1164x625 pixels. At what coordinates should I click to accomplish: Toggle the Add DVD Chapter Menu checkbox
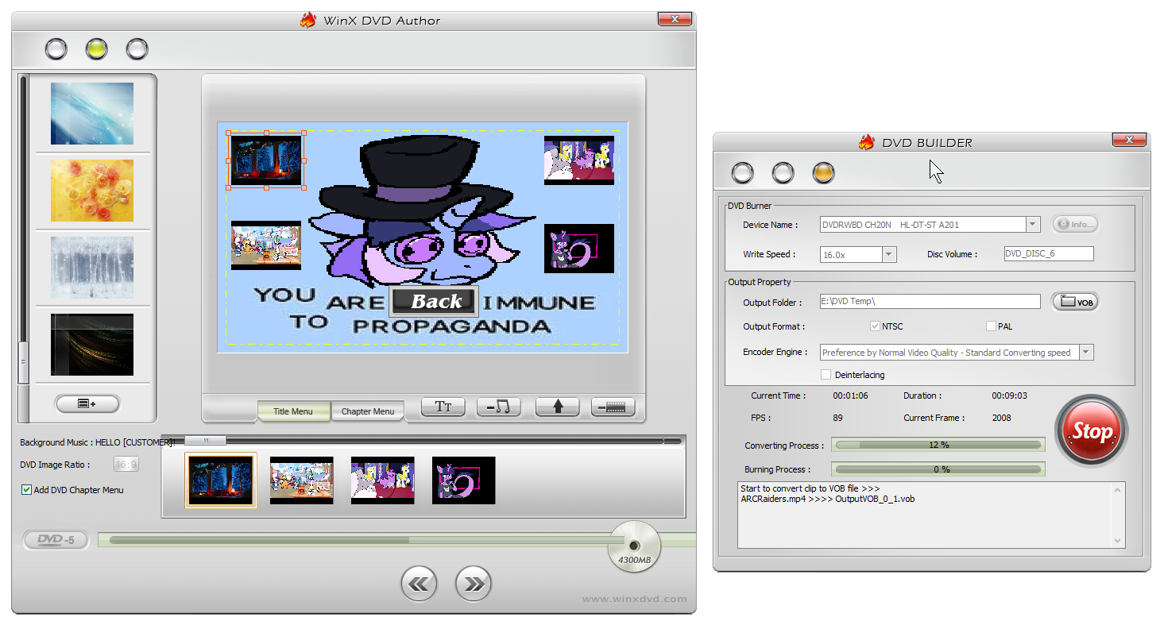tap(26, 490)
